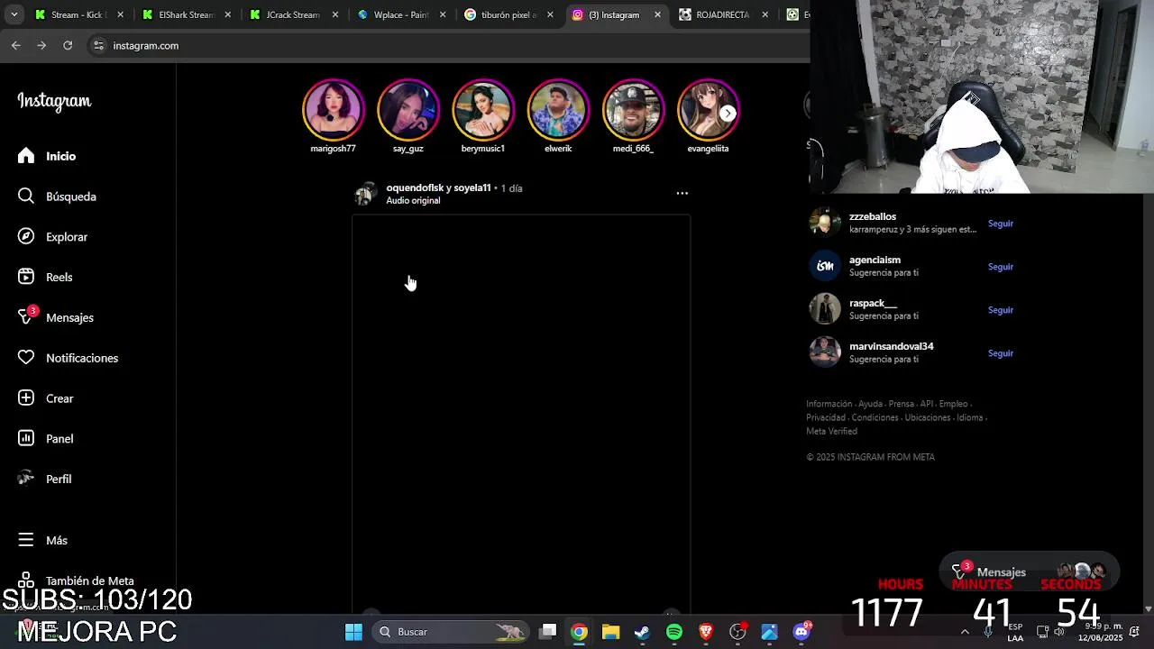Open Notificaciones heart icon
Image resolution: width=1154 pixels, height=649 pixels.
(26, 358)
